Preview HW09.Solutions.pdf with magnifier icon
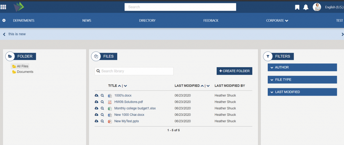The image size is (344, 145). 102,102
